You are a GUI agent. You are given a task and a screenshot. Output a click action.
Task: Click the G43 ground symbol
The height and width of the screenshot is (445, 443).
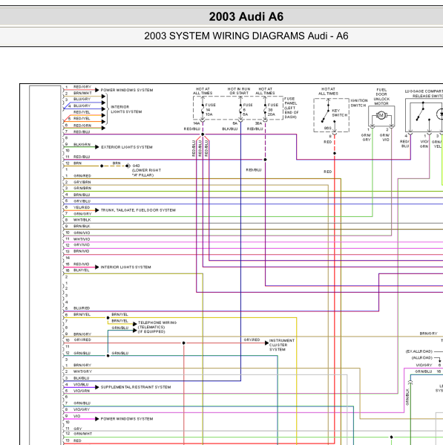[x=128, y=166]
